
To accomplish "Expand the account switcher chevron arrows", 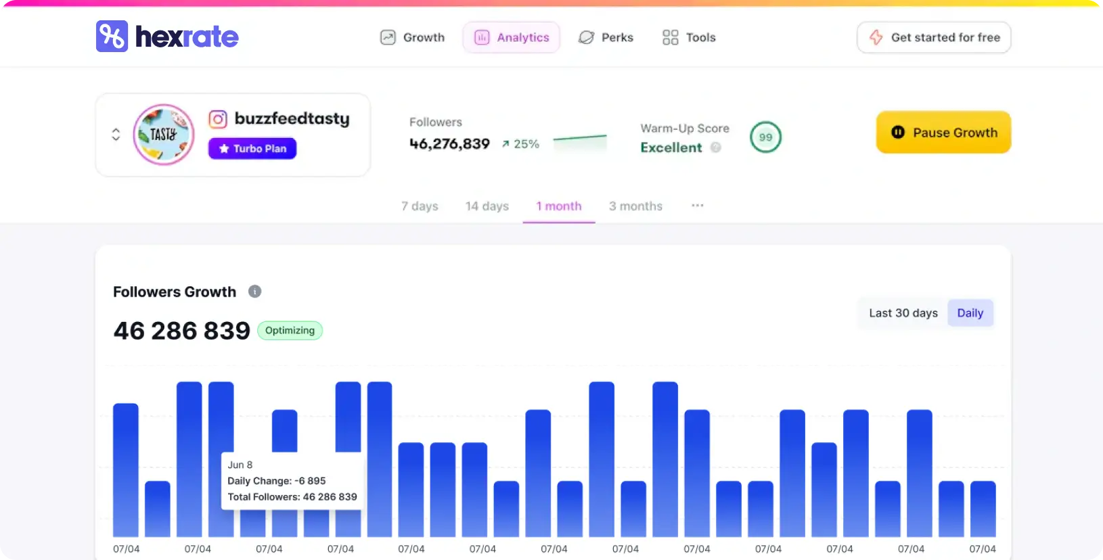I will 116,135.
